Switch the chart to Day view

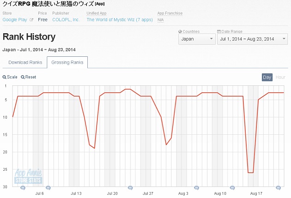click(x=267, y=78)
